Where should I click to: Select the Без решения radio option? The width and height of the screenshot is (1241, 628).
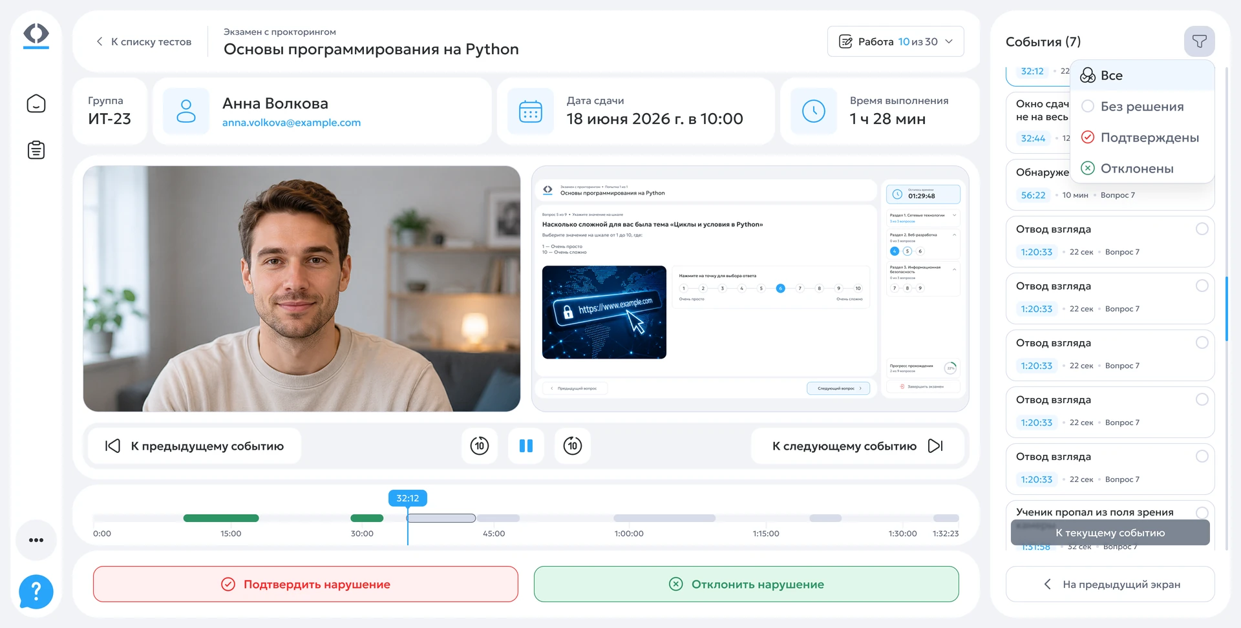(x=1143, y=107)
